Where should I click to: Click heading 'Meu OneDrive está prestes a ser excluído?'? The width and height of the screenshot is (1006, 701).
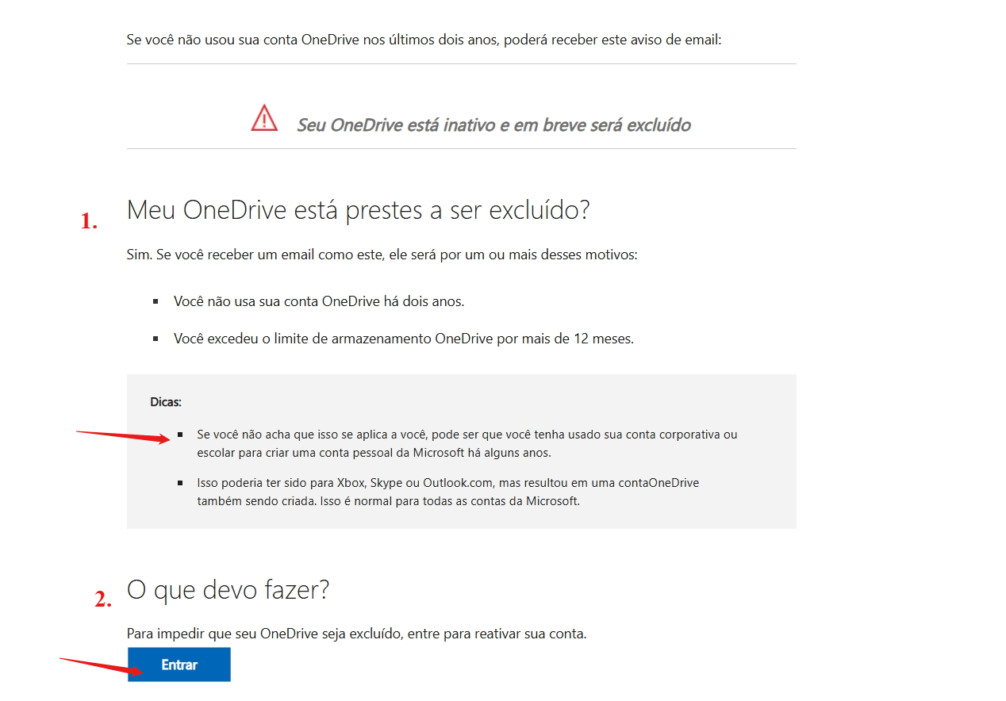coord(359,210)
